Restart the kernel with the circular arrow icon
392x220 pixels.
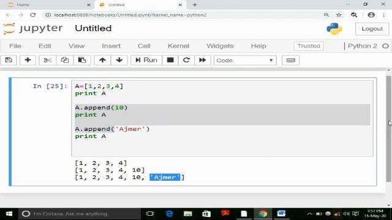[x=186, y=60]
